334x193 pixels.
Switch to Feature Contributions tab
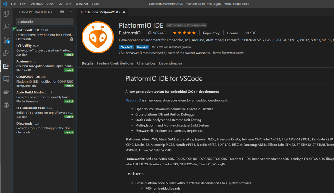115,63
